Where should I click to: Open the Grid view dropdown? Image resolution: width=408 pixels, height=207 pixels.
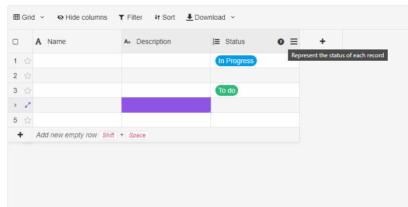[29, 17]
